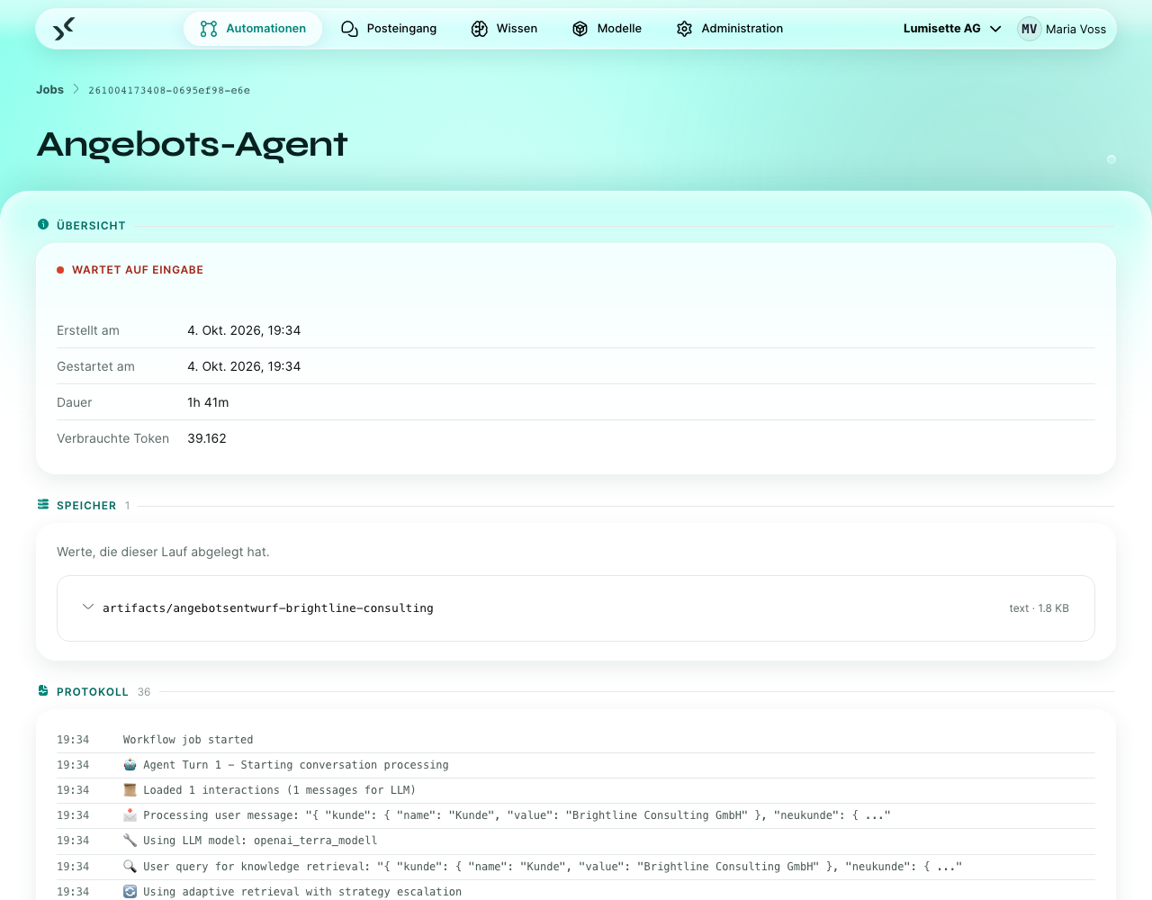Viewport: 1152px width, 900px height.
Task: Click the job ID 261004173408-0695ef98-e6e
Action: click(169, 90)
